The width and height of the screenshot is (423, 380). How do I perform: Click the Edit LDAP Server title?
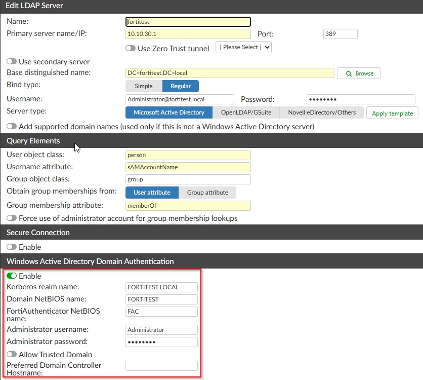point(34,6)
